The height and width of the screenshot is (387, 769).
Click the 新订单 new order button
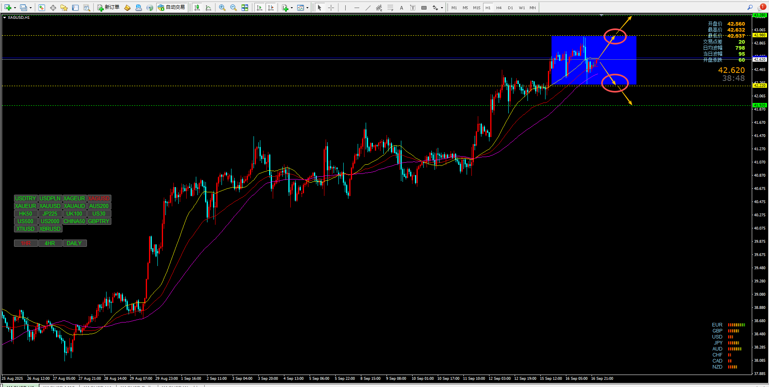click(x=108, y=8)
